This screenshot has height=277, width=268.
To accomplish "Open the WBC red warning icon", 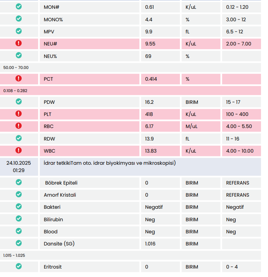I will click(19, 150).
